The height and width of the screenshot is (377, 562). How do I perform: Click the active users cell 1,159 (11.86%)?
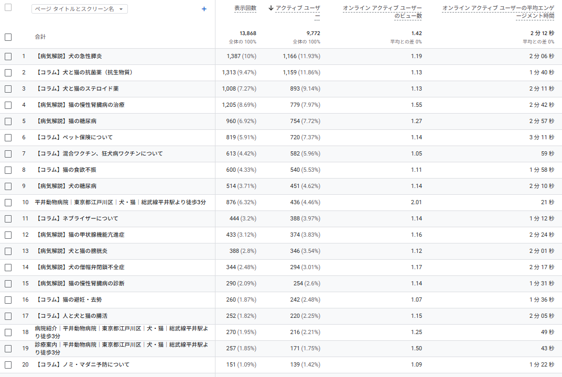tap(301, 72)
